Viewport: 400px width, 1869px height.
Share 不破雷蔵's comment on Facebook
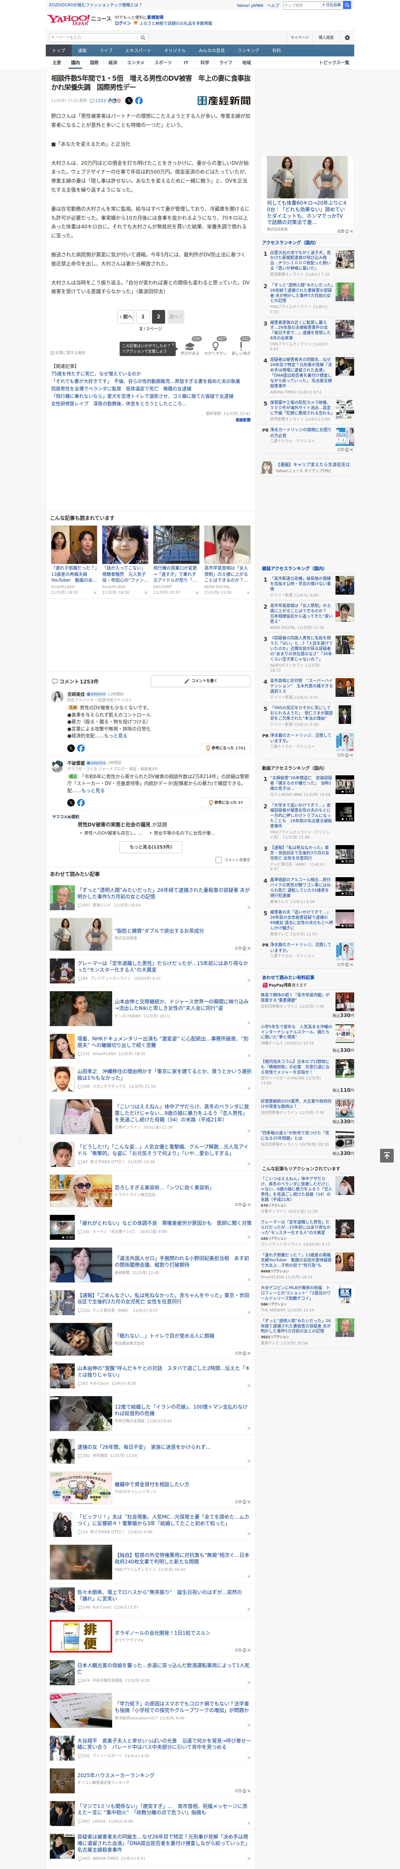(81, 802)
